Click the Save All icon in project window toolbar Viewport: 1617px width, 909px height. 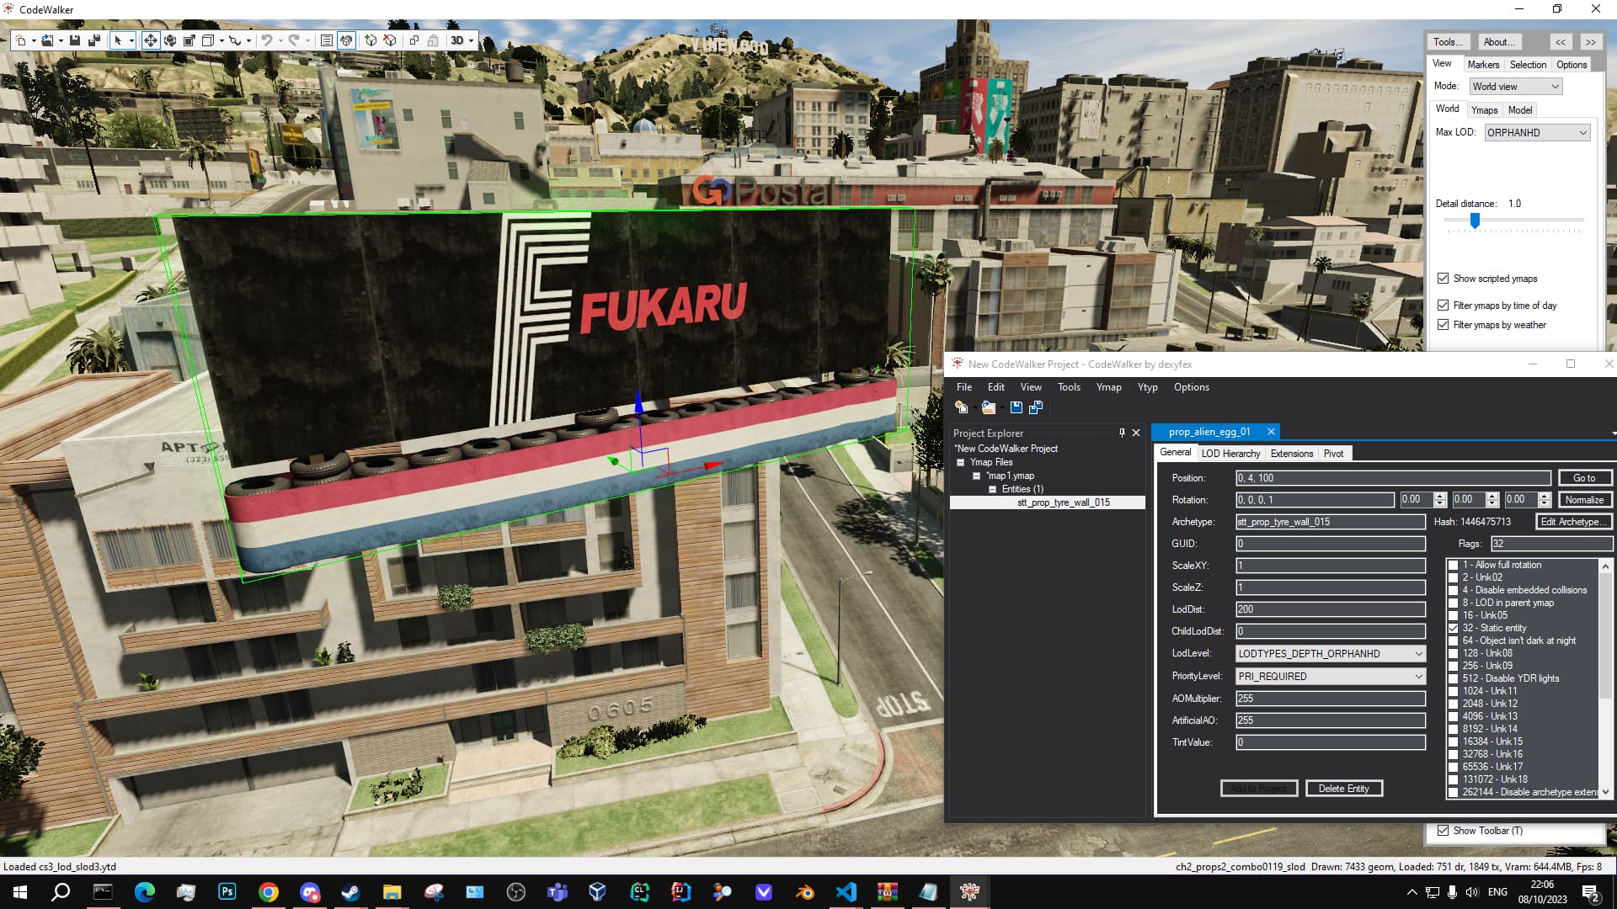click(1036, 407)
